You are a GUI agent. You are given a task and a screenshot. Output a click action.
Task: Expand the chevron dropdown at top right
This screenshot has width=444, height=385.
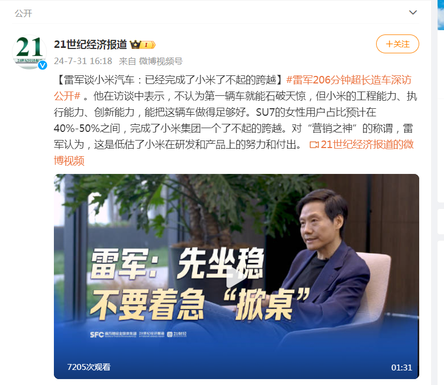[413, 12]
